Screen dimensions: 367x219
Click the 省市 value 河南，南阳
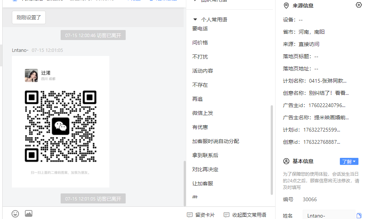pos(312,32)
